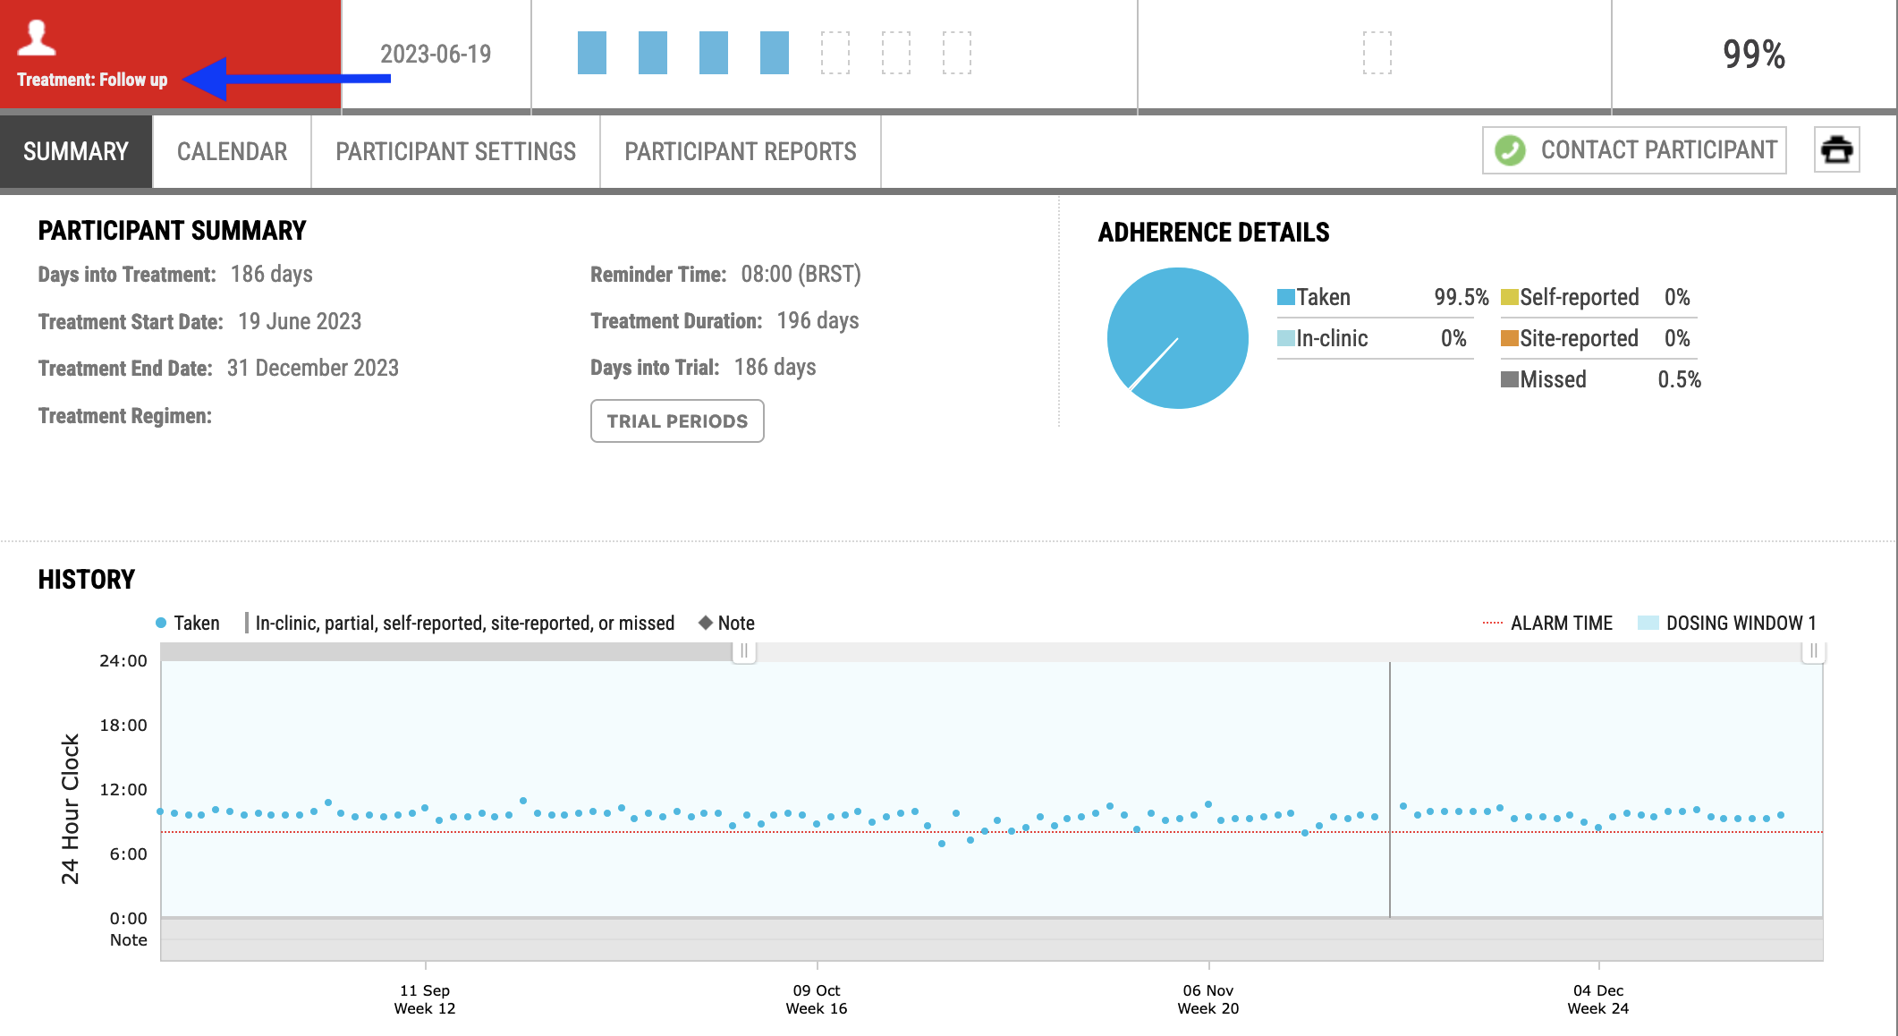
Task: Select the fourth blue dose square
Action: [x=775, y=53]
